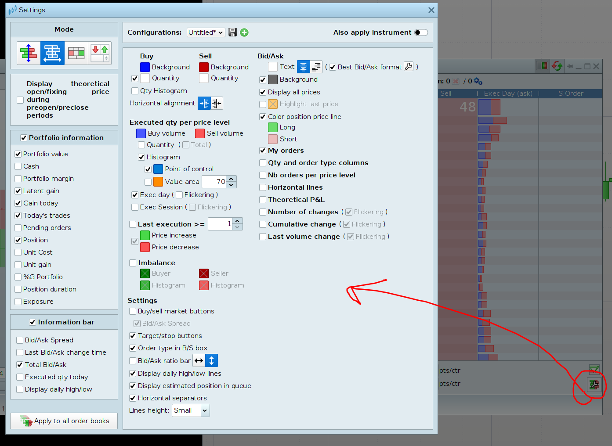Enable Bid/Ask Spread in Information bar
The height and width of the screenshot is (446, 612).
(x=20, y=340)
